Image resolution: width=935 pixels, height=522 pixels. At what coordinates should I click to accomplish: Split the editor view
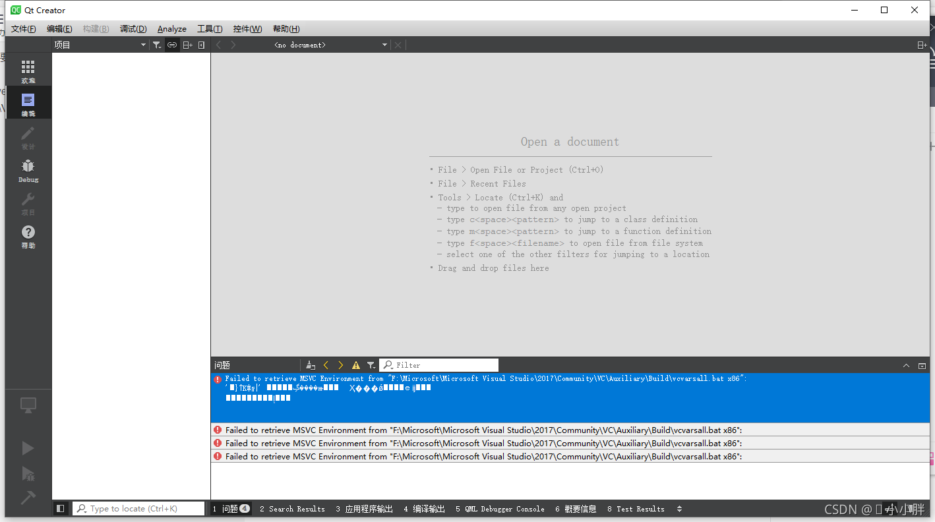point(922,45)
